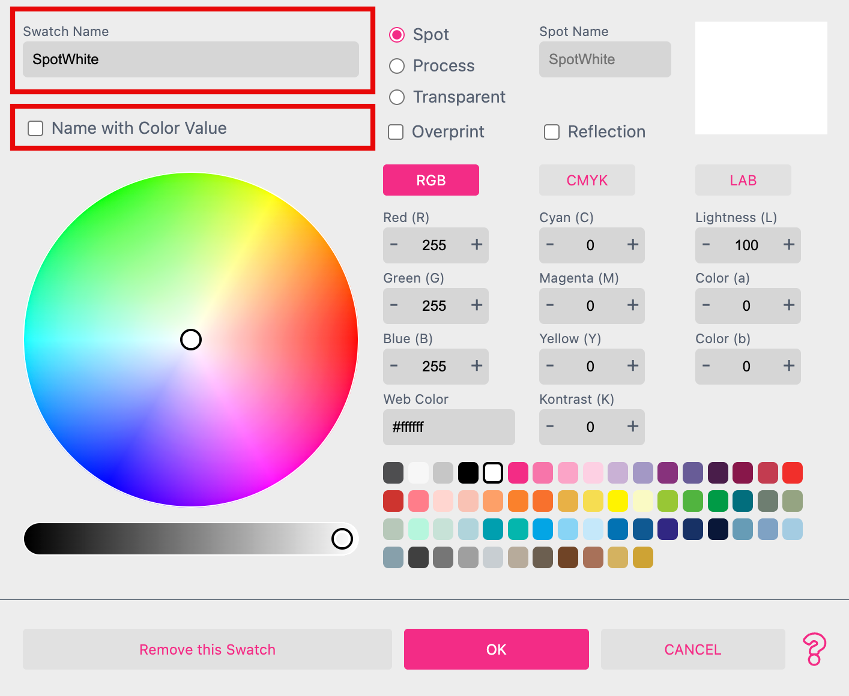Switch to the CMYK color mode tab
The image size is (849, 696).
(587, 180)
